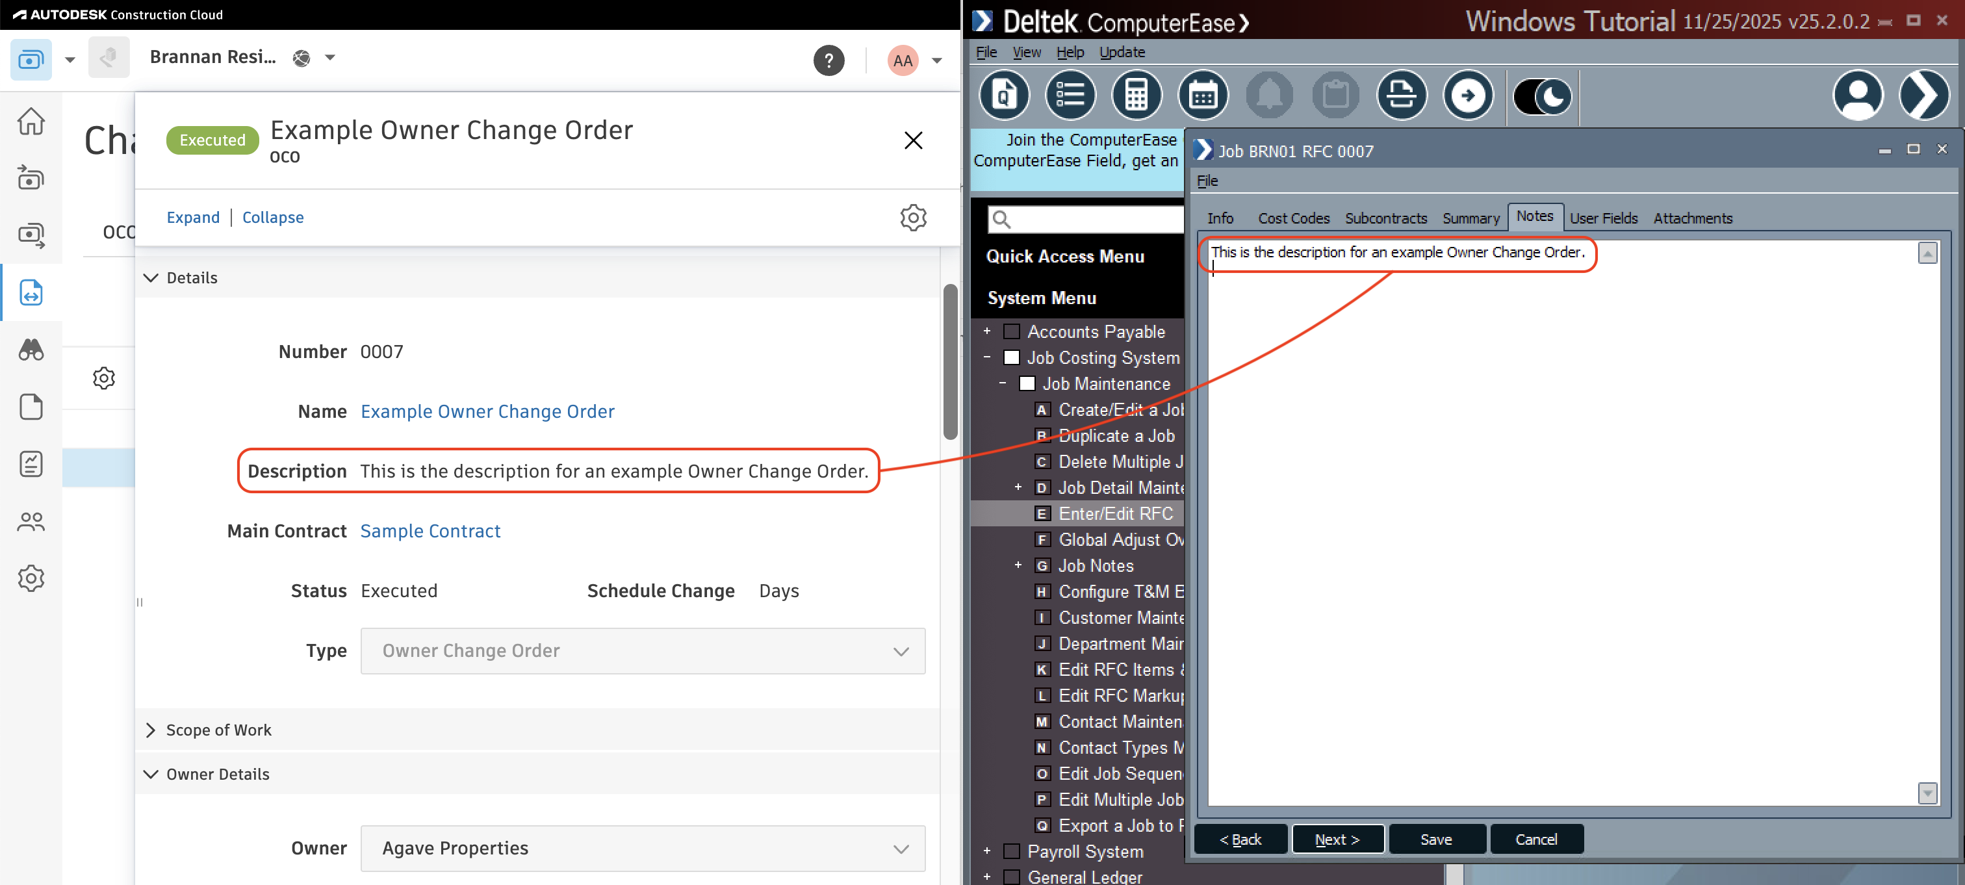1965x885 pixels.
Task: Expand the Scope of Work section
Action: (218, 730)
